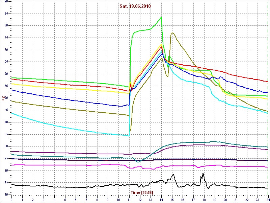Screen dimensions: 270x203
Task: Select hour '8' on the time axis
Action: point(97,200)
